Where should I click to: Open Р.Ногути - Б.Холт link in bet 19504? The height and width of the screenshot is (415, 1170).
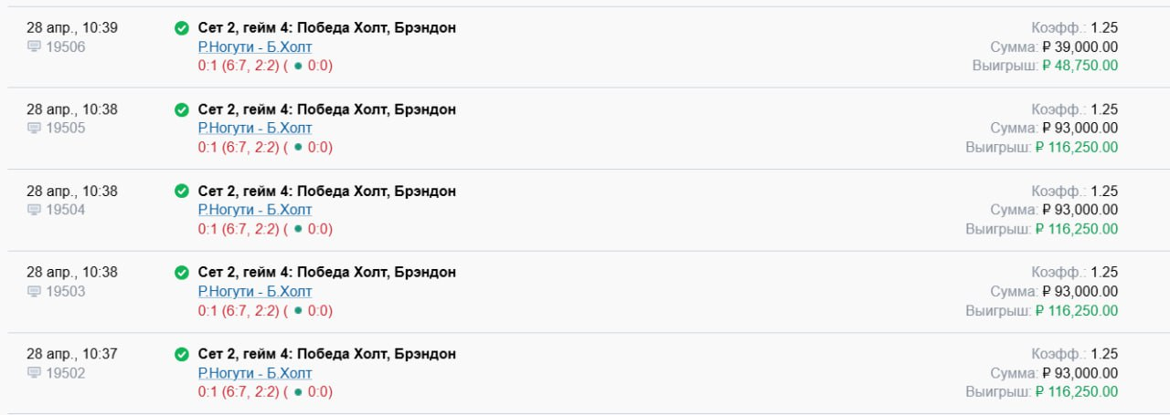coord(255,210)
